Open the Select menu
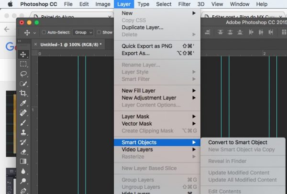Image resolution: width=287 pixels, height=194 pixels. [164, 4]
